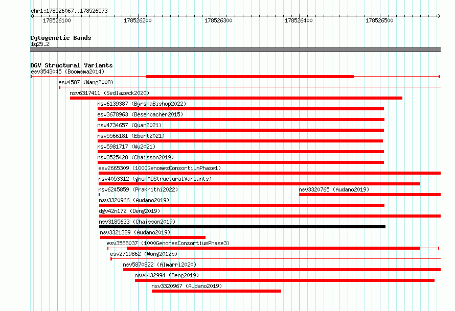Open nsv5566181 (Ebert2021) variant details

click(131, 136)
